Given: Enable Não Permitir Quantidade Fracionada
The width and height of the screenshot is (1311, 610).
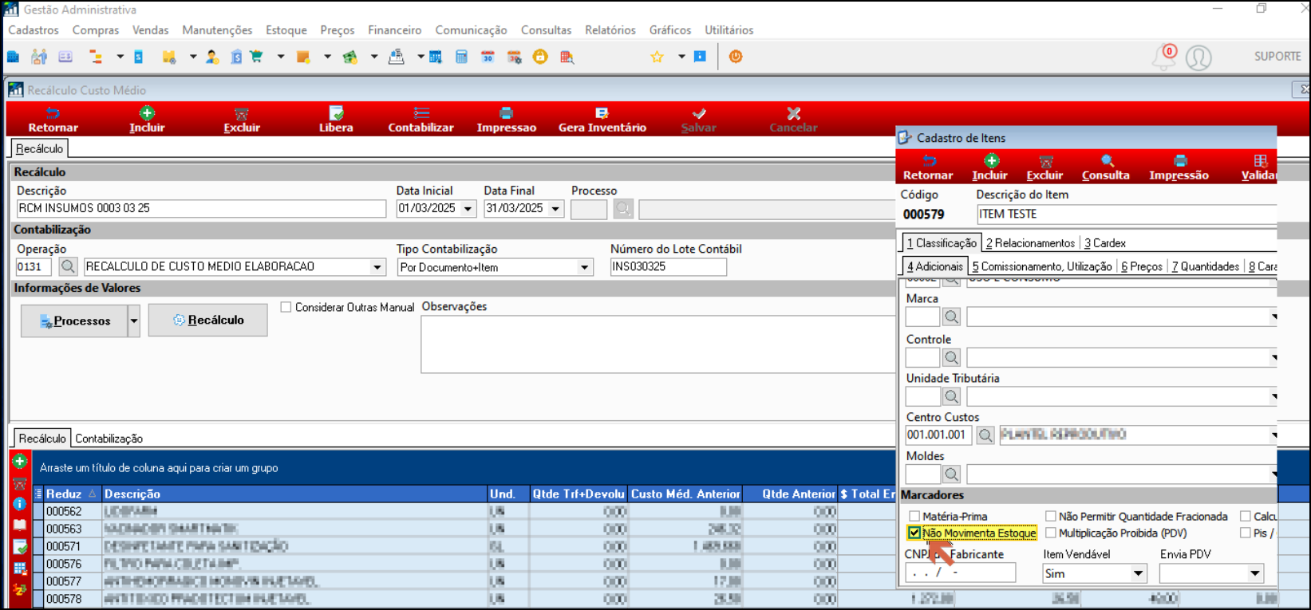Looking at the screenshot, I should click(x=1051, y=516).
